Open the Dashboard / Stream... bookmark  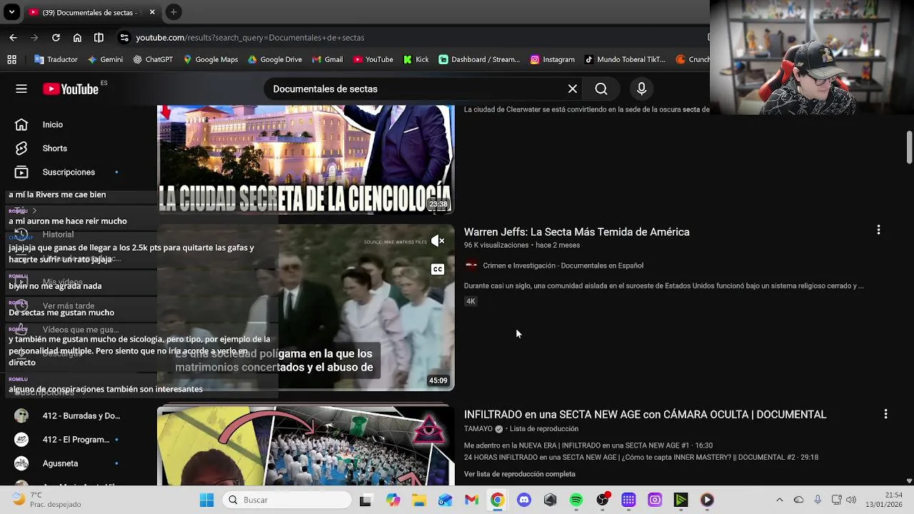point(479,59)
